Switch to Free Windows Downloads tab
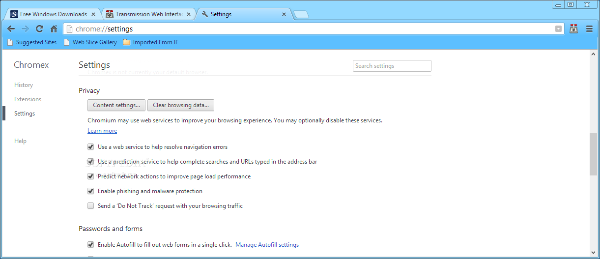 click(53, 14)
